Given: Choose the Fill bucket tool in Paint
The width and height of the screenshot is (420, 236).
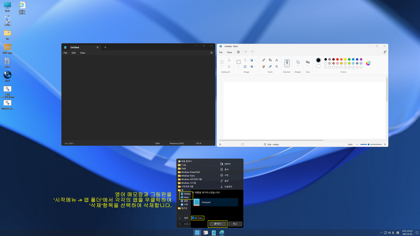Looking at the screenshot, I should point(270,60).
